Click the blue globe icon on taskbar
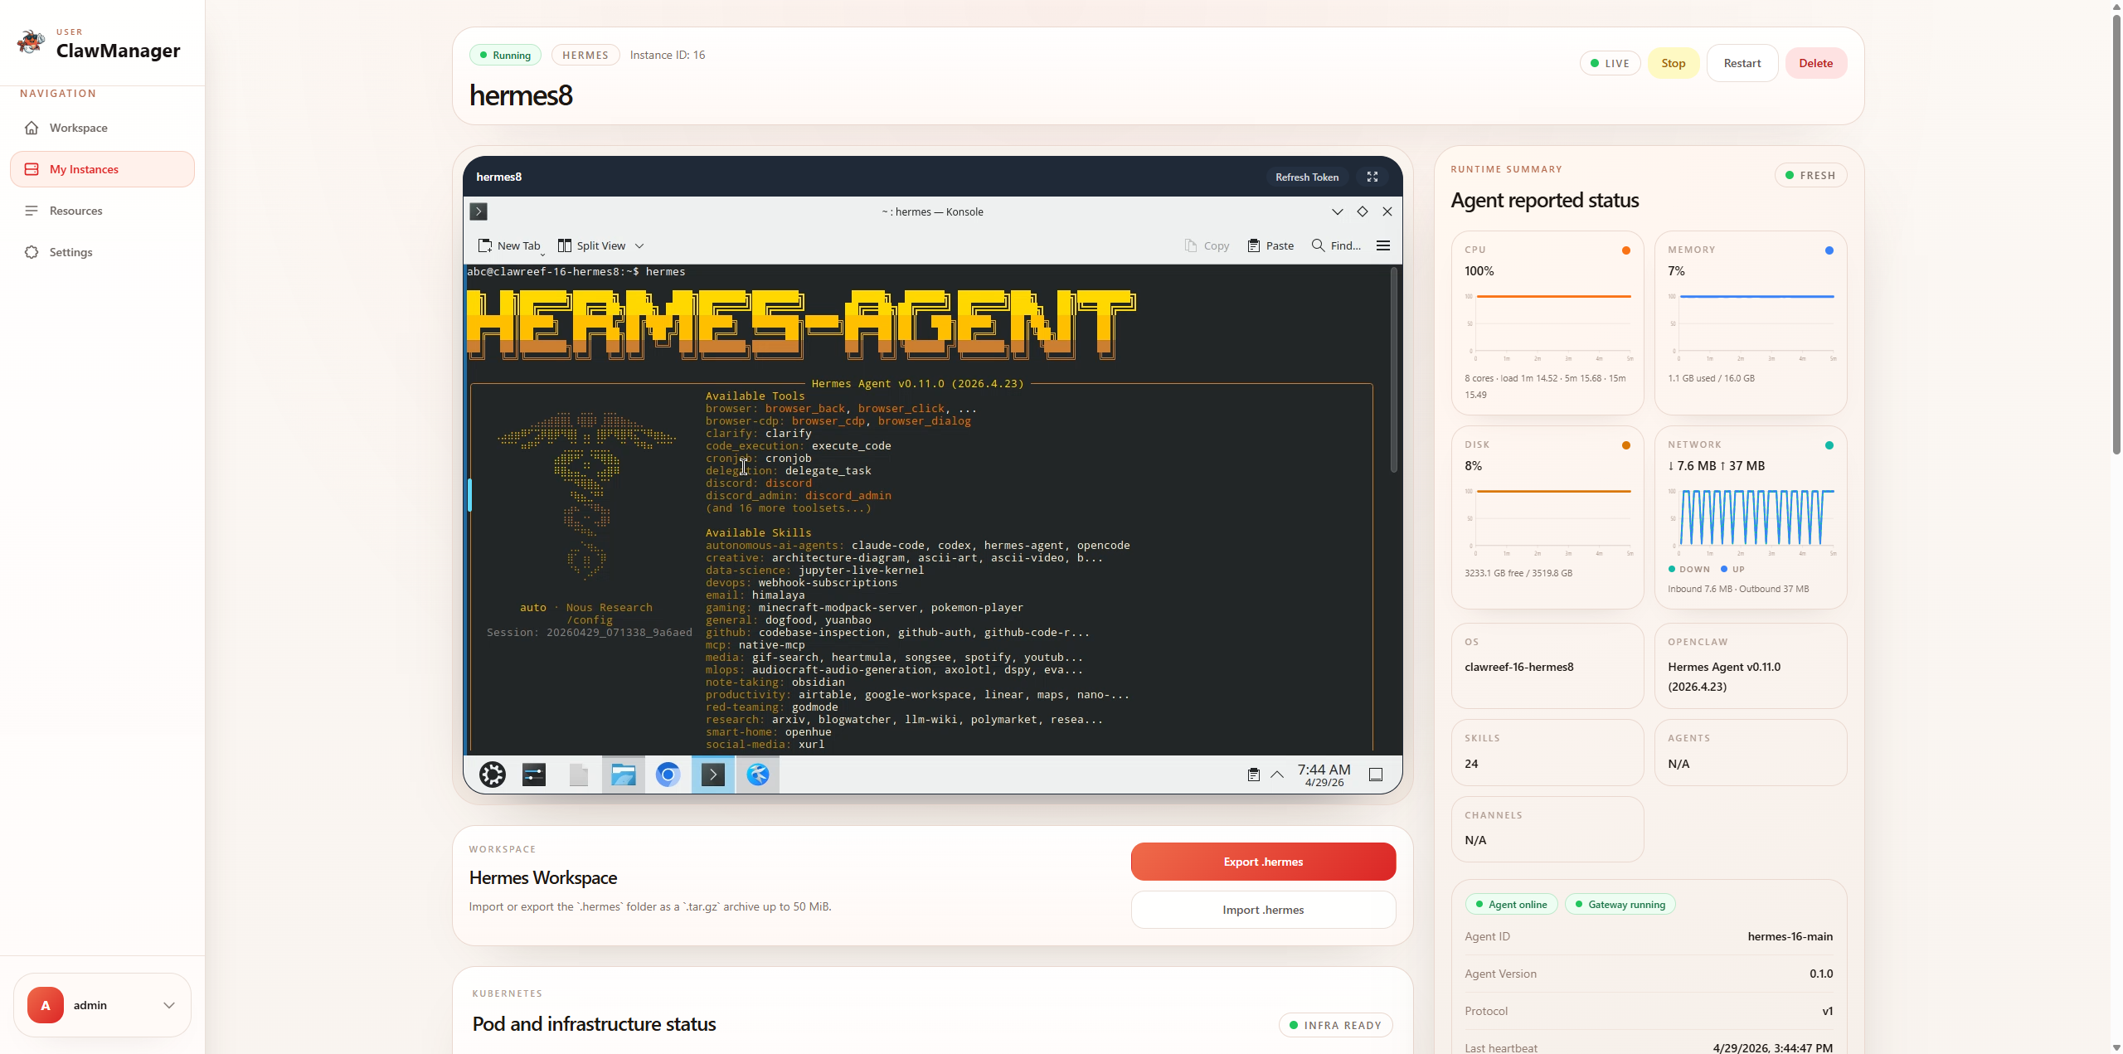This screenshot has width=2123, height=1054. [x=758, y=775]
